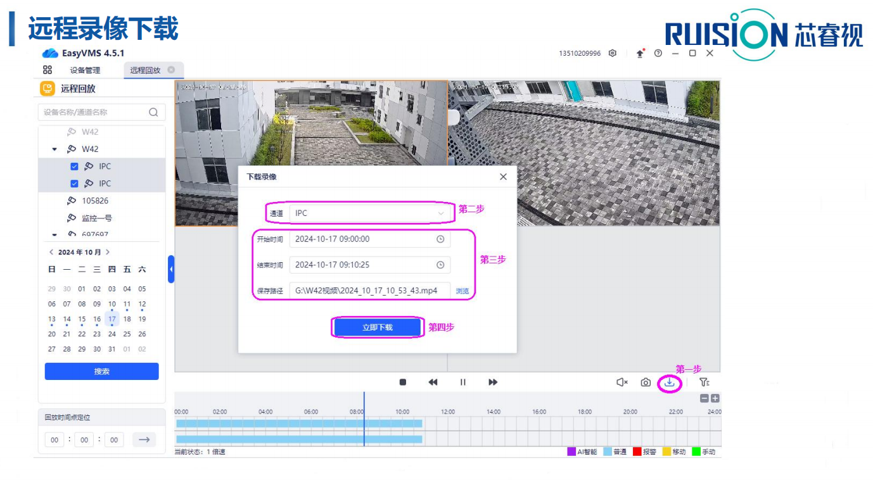Screen dimensions: 873x480
Task: Collapse the expanded W42 device node
Action: coord(54,149)
